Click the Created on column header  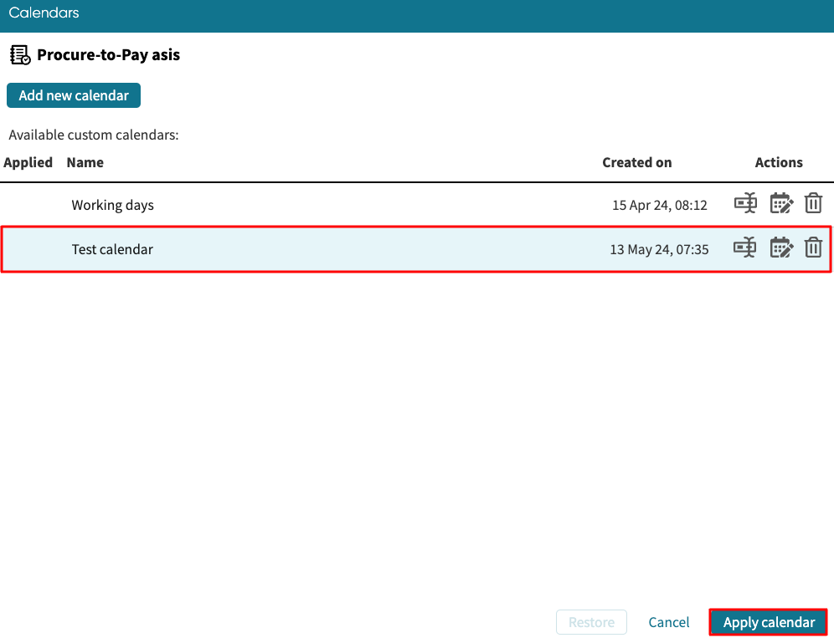tap(636, 162)
